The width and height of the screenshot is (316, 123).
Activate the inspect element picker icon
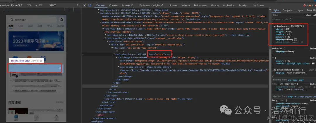(85, 5)
